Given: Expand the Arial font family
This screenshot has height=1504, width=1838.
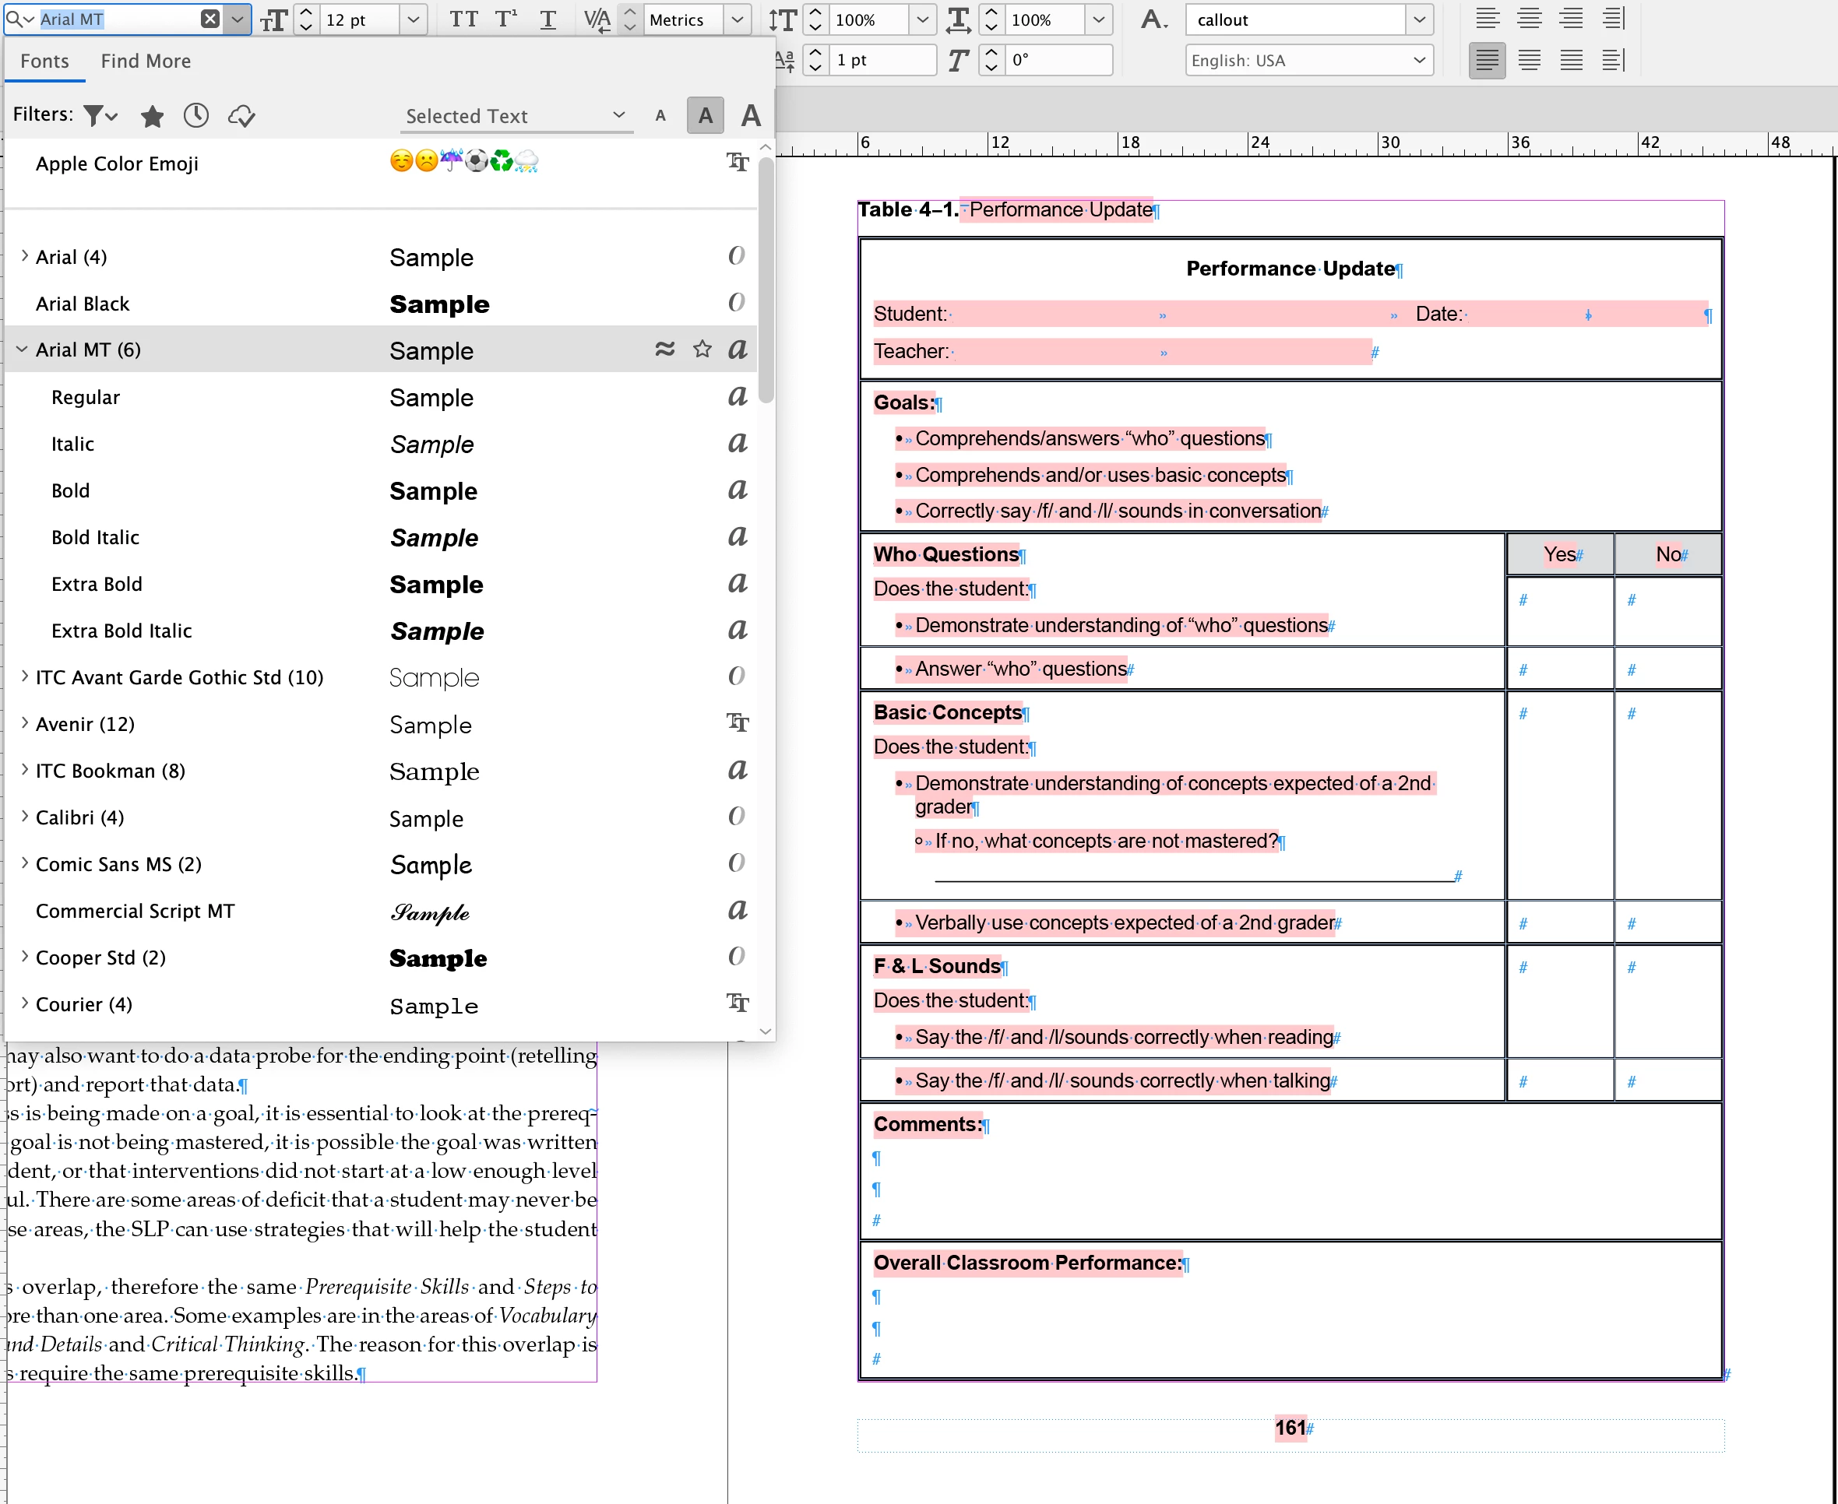Looking at the screenshot, I should 24,256.
